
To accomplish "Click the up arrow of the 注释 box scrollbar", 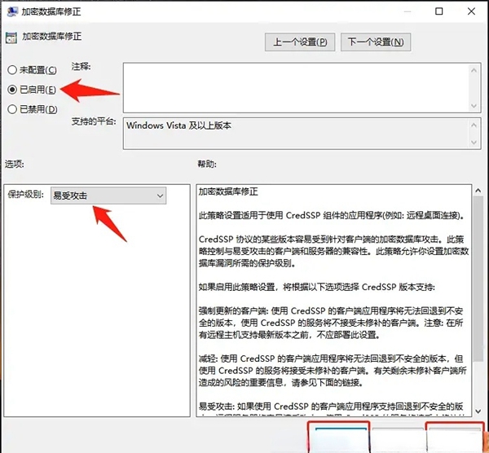I will click(x=474, y=70).
